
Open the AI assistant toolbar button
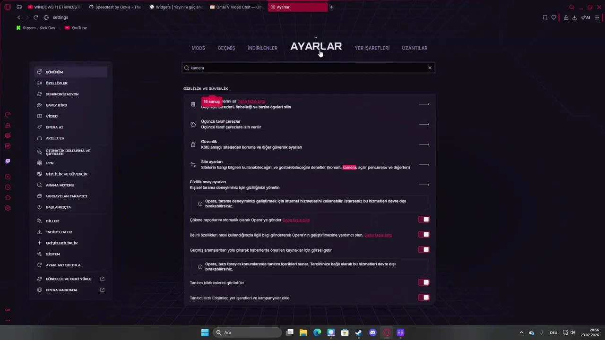coord(586,17)
